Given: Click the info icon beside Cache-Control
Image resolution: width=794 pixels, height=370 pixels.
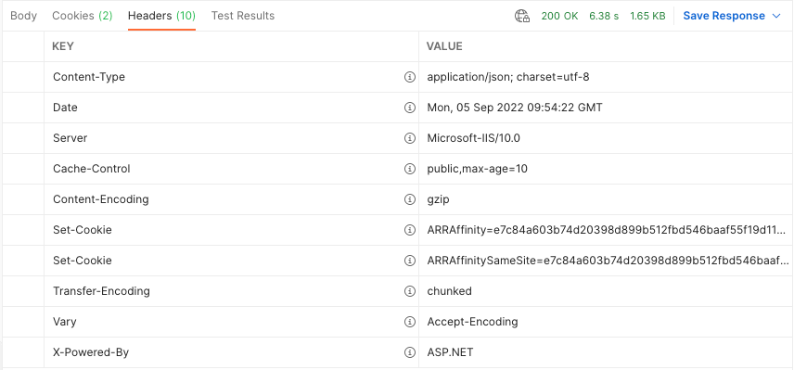Looking at the screenshot, I should click(410, 169).
